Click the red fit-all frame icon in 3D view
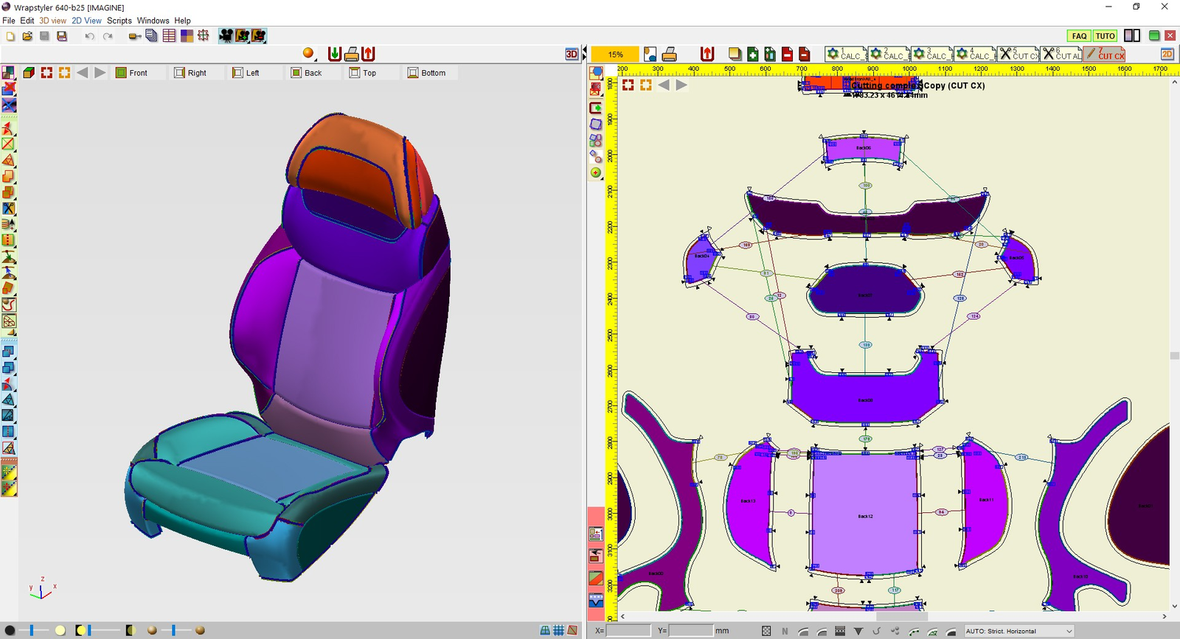This screenshot has width=1180, height=639. tap(46, 72)
